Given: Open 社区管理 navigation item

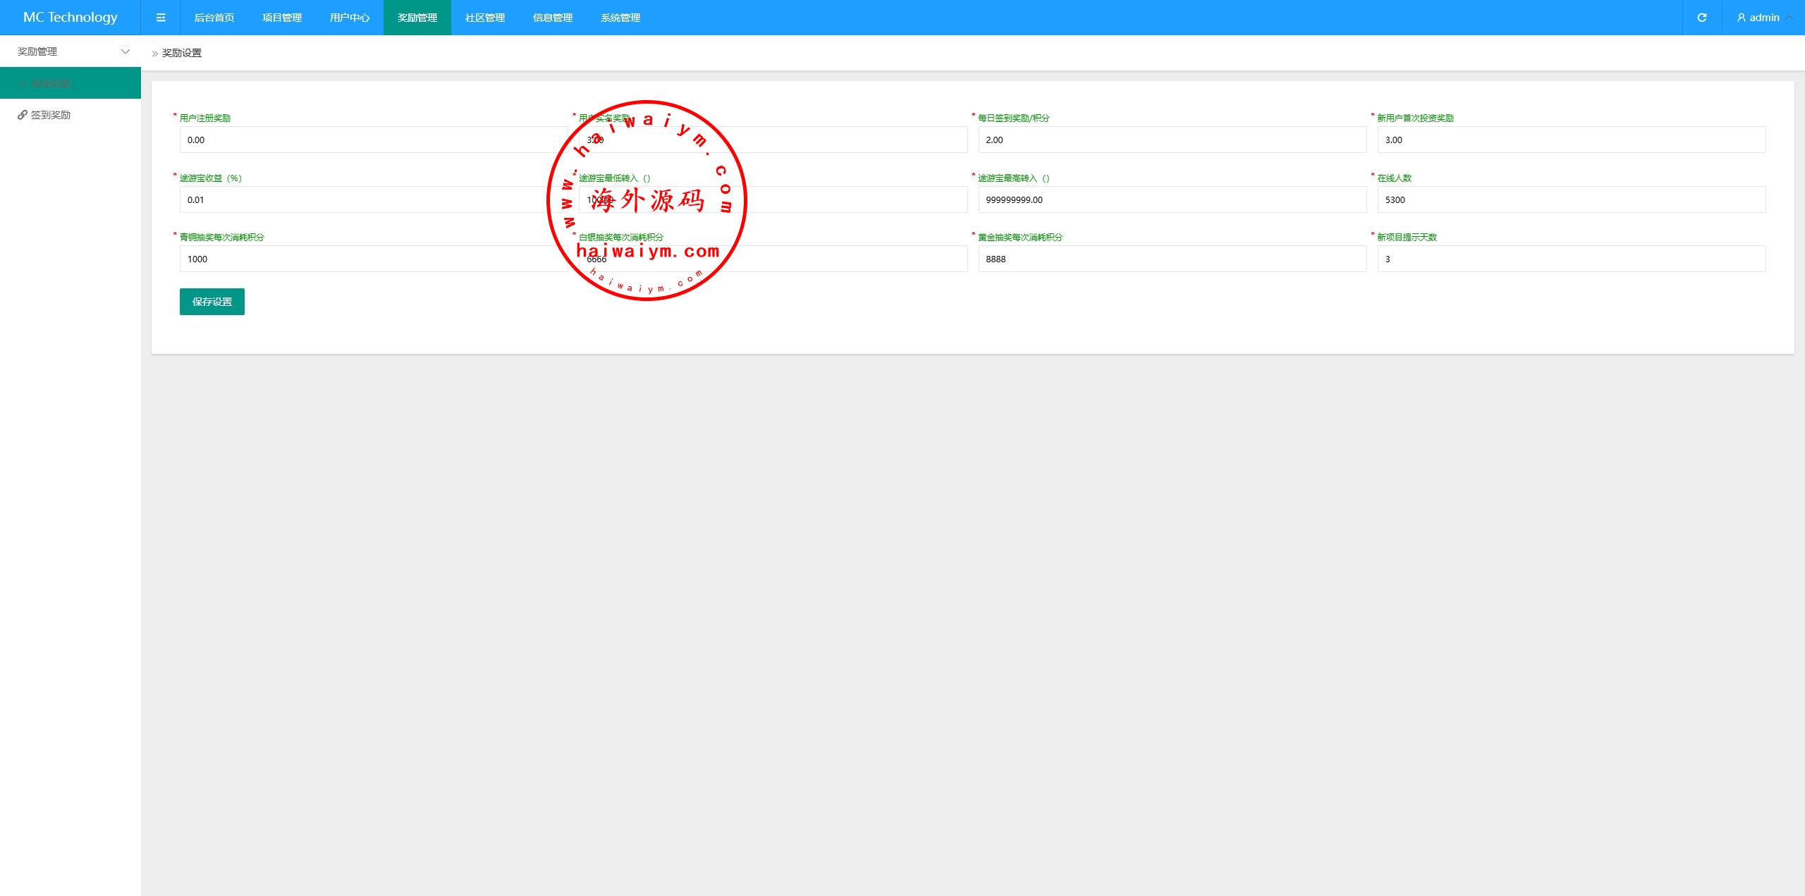Looking at the screenshot, I should 485,18.
